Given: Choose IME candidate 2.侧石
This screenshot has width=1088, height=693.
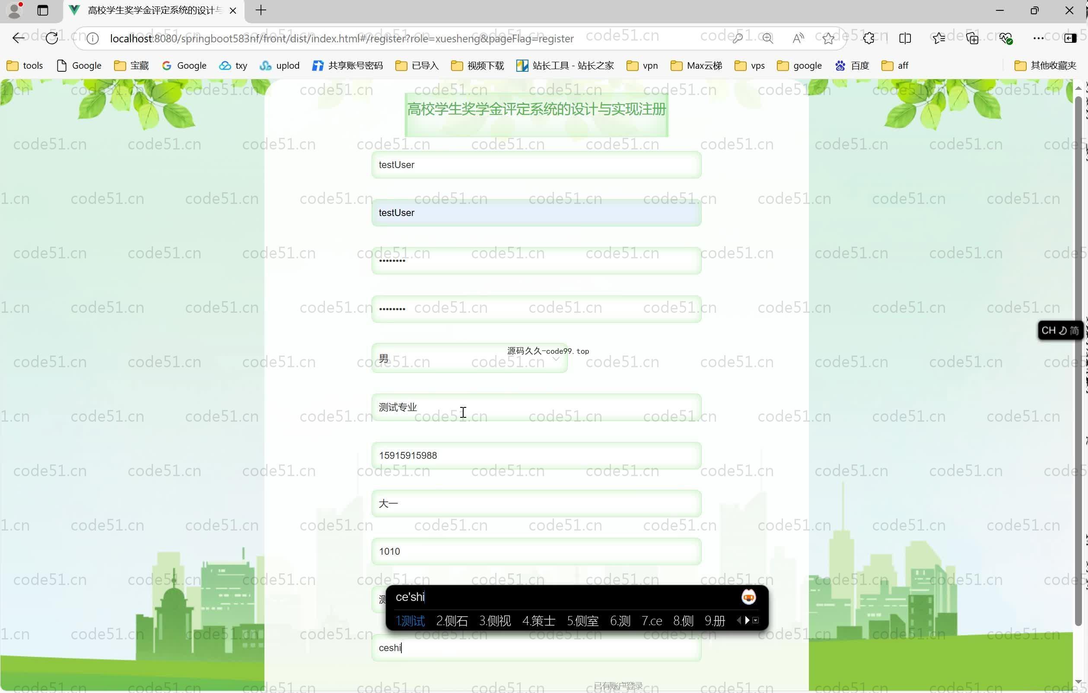Looking at the screenshot, I should tap(452, 621).
